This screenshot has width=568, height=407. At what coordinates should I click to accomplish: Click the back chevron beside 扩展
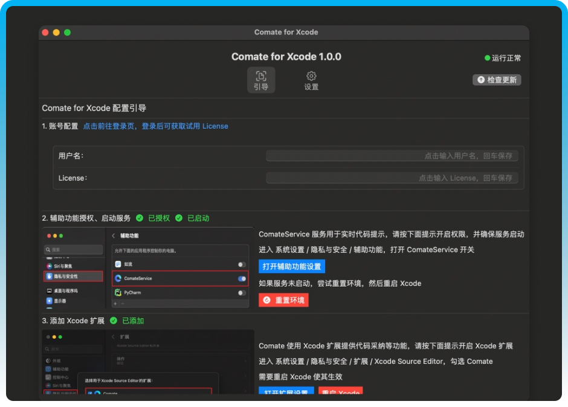point(112,336)
